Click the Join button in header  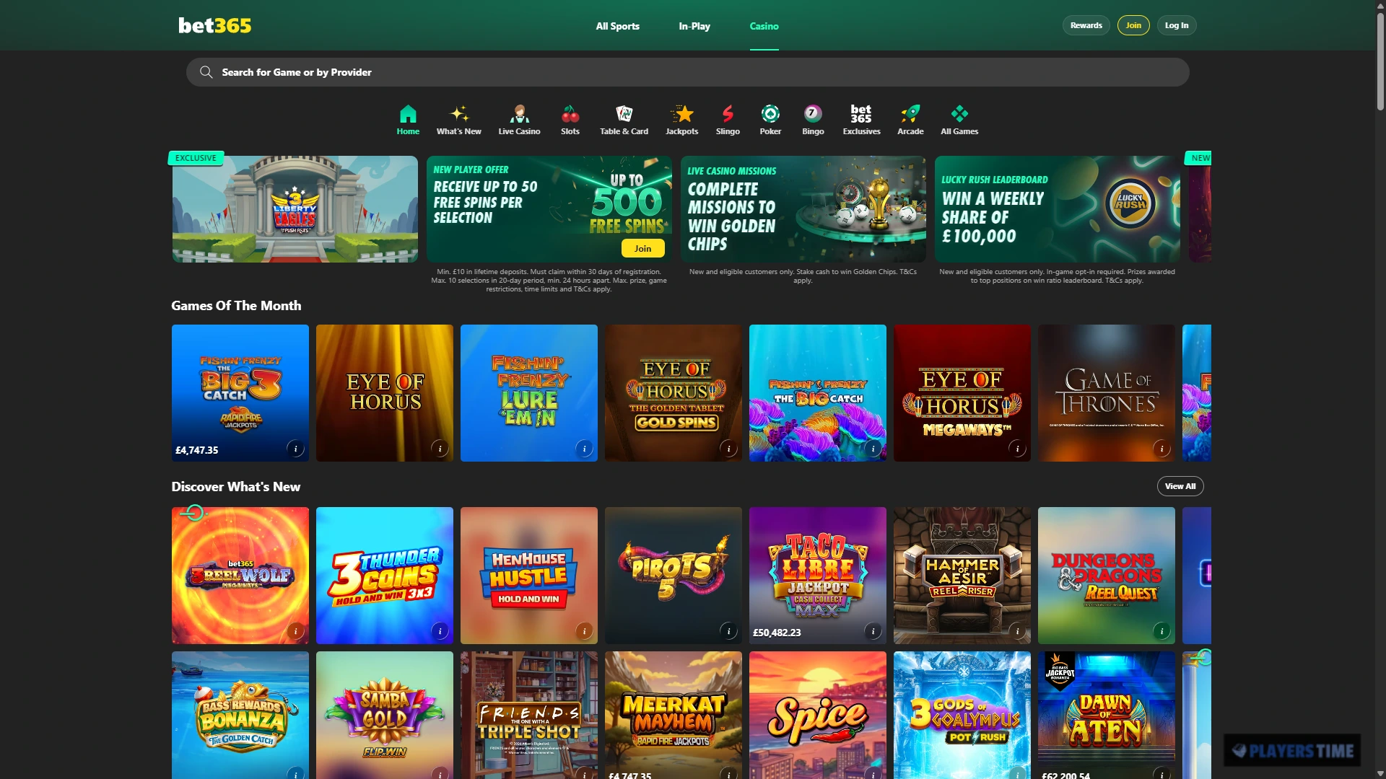point(1133,25)
